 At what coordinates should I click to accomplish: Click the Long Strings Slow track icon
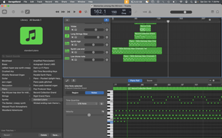[67, 36]
